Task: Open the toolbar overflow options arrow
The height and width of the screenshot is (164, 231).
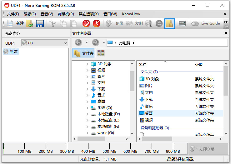Action: click(226, 27)
